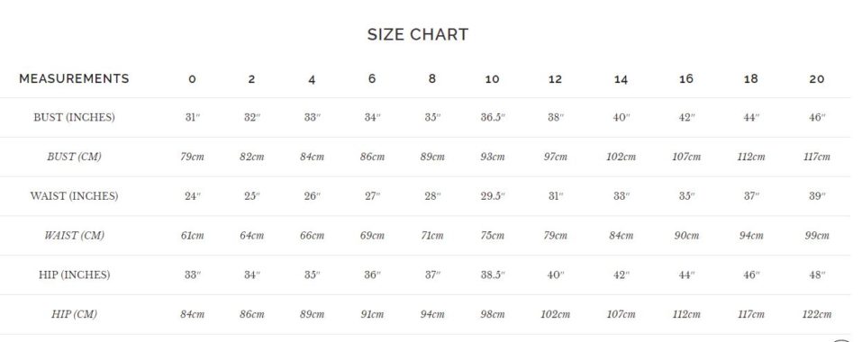The height and width of the screenshot is (342, 862).
Task: Click the 38.5" hip value
Action: (x=493, y=275)
